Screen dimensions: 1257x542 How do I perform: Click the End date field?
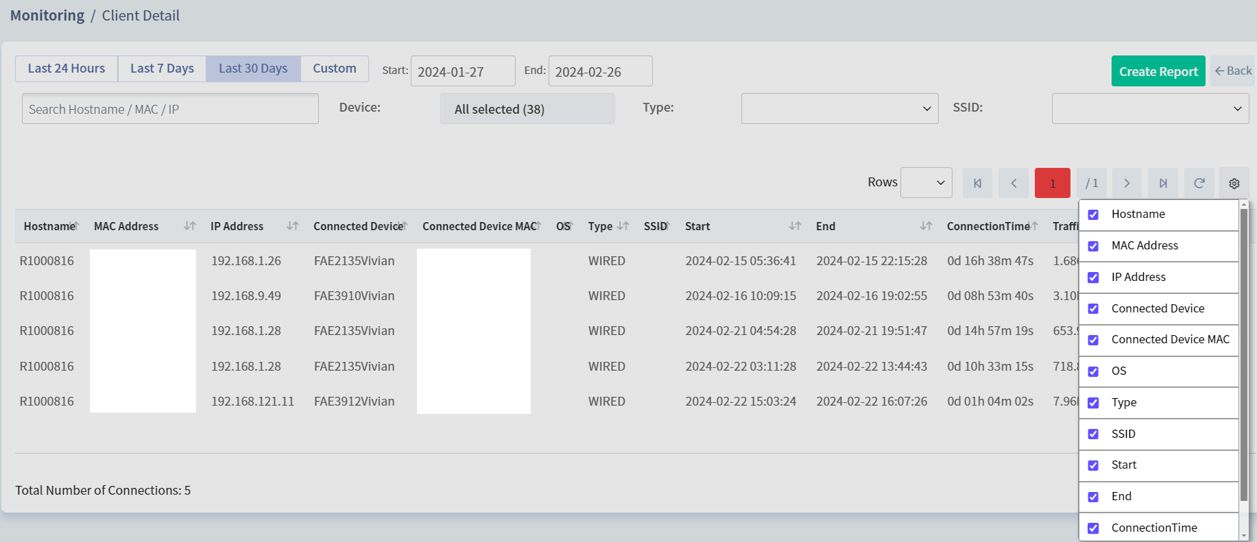pos(600,71)
